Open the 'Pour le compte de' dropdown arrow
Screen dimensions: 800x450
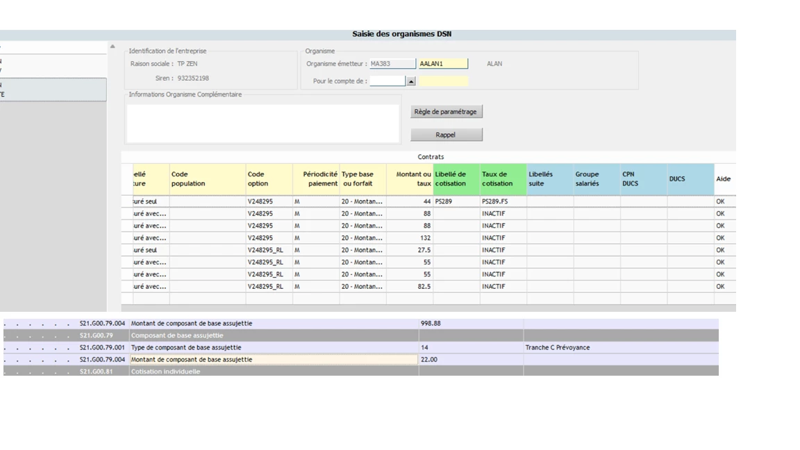410,81
